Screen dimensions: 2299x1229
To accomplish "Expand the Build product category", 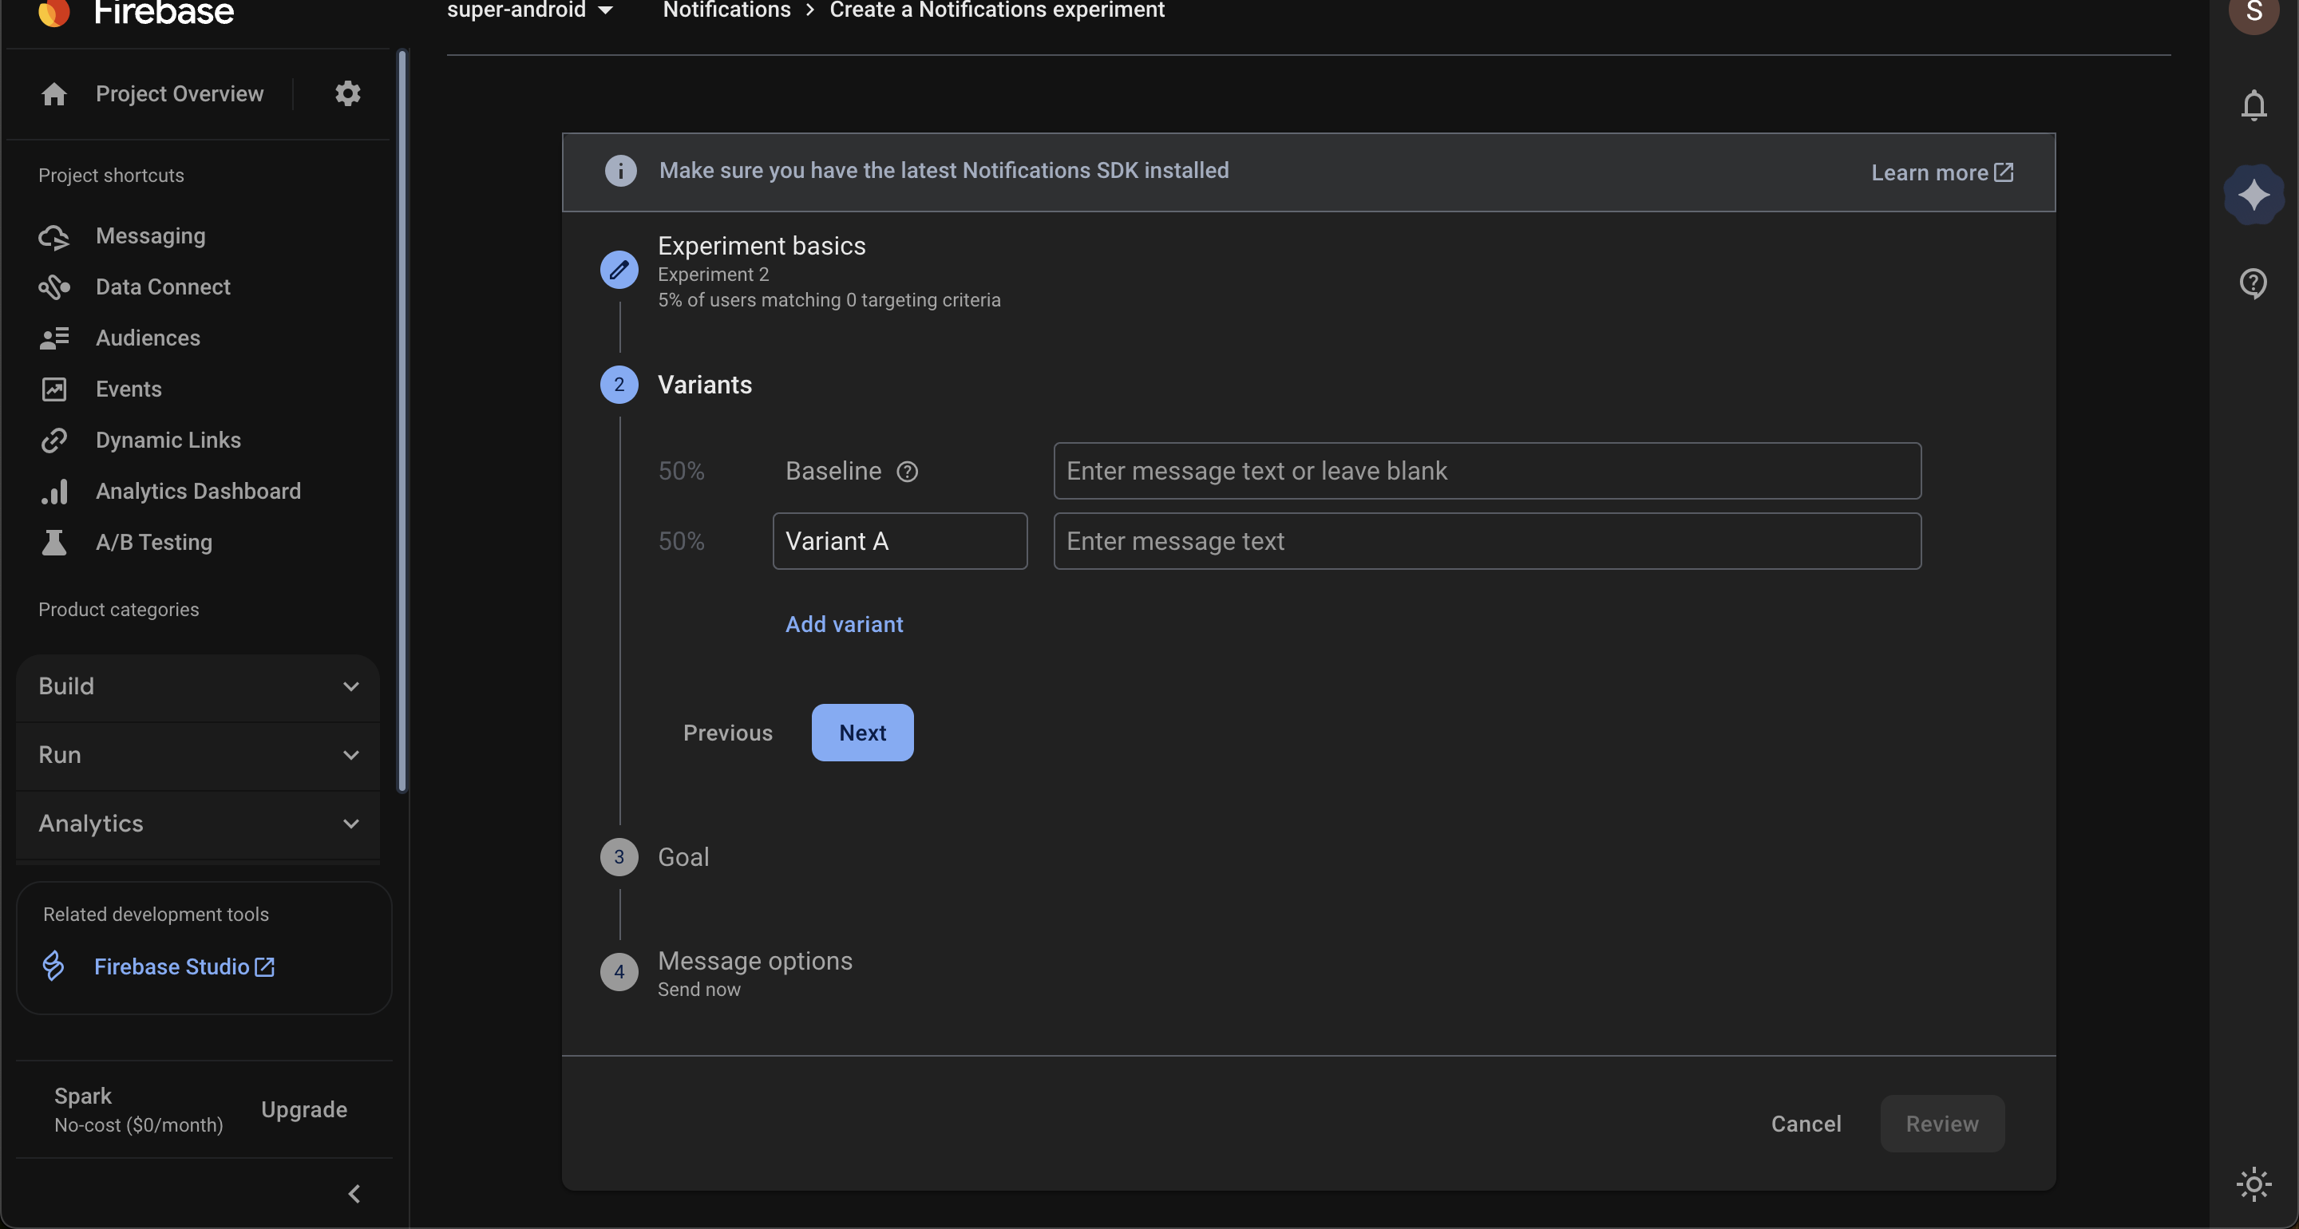I will pyautogui.click(x=198, y=686).
